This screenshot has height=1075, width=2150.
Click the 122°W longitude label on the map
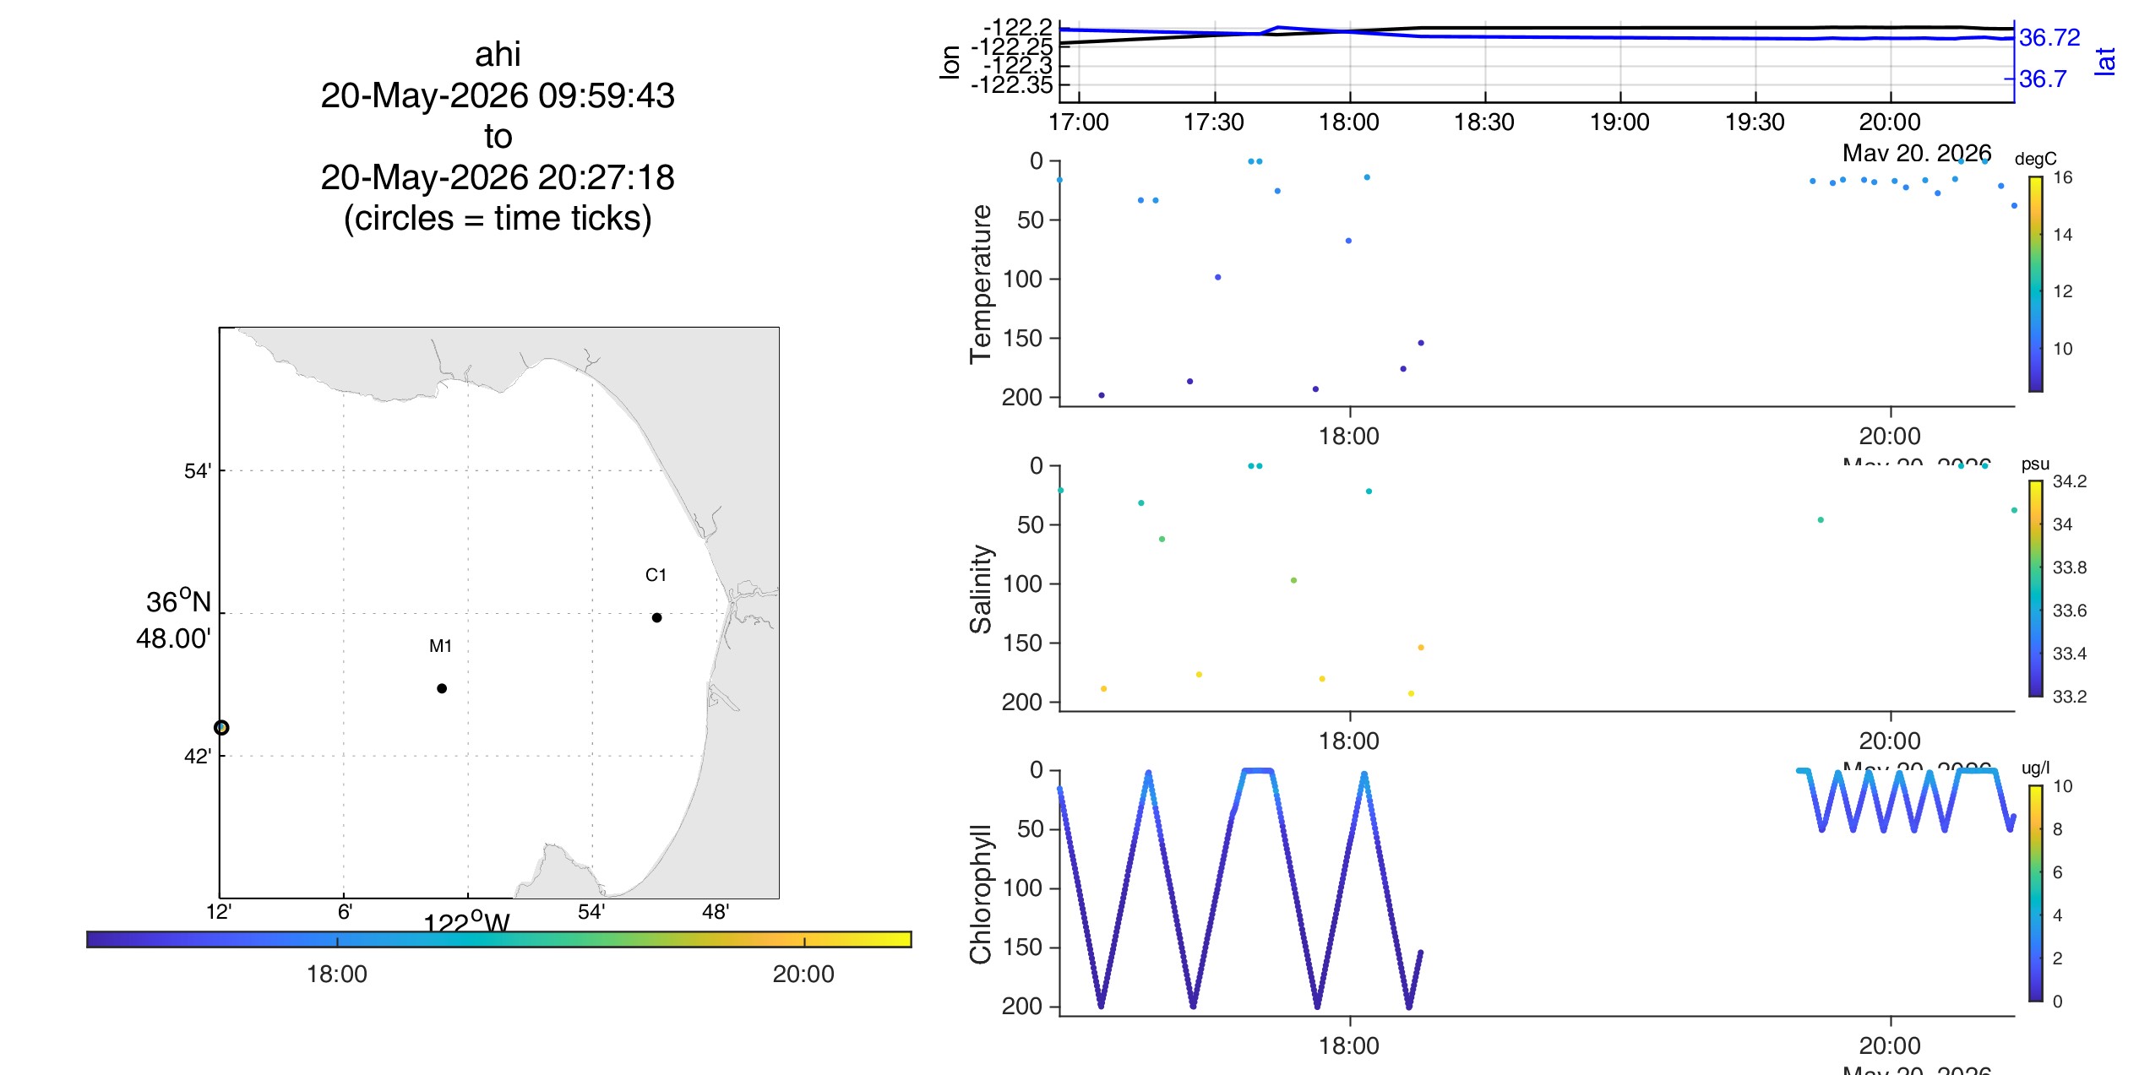pos(467,920)
